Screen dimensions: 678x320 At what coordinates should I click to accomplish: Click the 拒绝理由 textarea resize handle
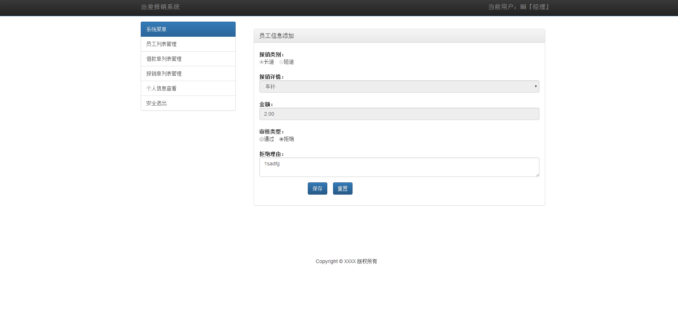tap(537, 175)
